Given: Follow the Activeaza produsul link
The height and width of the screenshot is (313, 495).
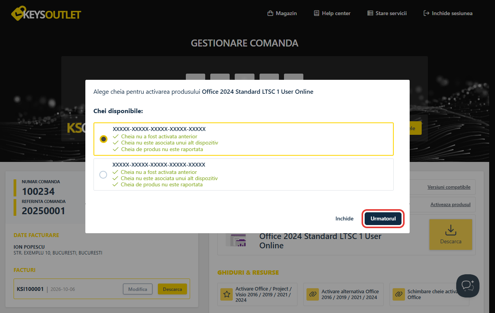Looking at the screenshot, I should [x=450, y=205].
